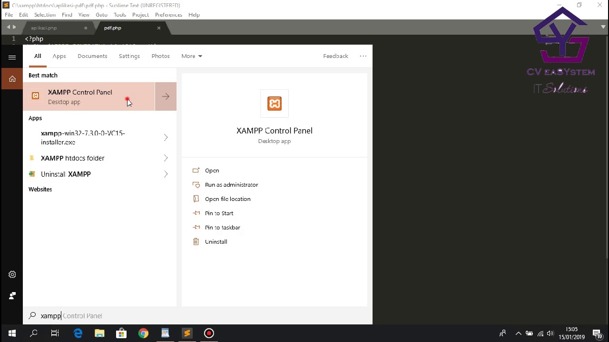Switch to the aplikasi.php tab in Sublime Text
The width and height of the screenshot is (609, 342).
point(44,28)
